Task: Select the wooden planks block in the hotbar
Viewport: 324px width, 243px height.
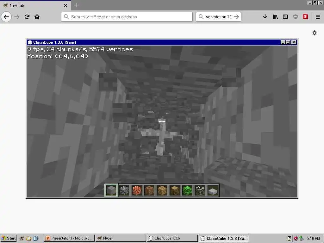Action: (x=162, y=190)
